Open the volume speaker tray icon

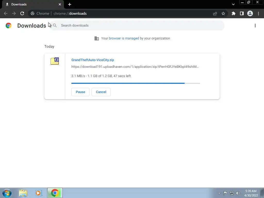click(x=238, y=193)
